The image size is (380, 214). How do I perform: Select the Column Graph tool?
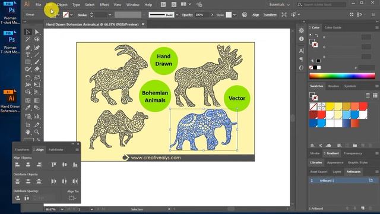point(37,117)
